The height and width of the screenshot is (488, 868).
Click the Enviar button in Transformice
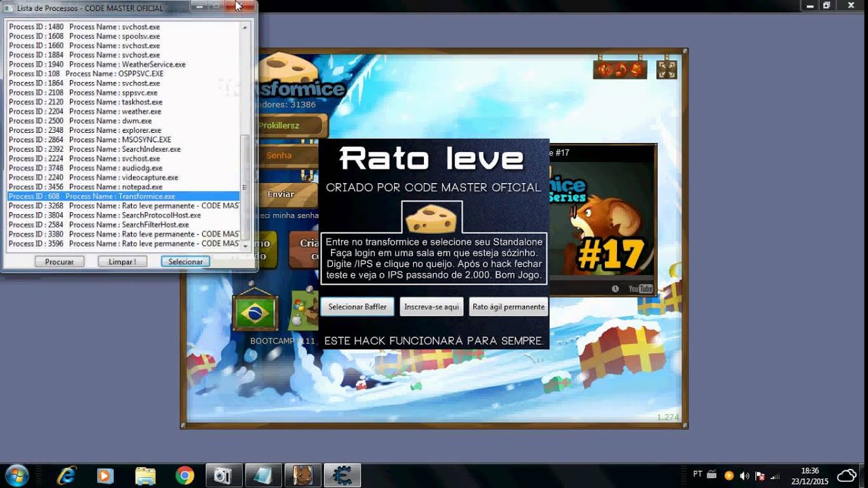[x=281, y=194]
